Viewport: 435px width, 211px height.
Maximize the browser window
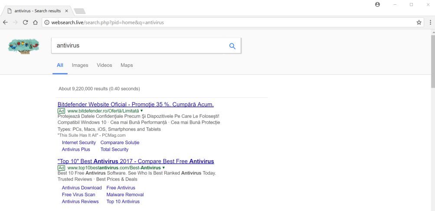(412, 4)
